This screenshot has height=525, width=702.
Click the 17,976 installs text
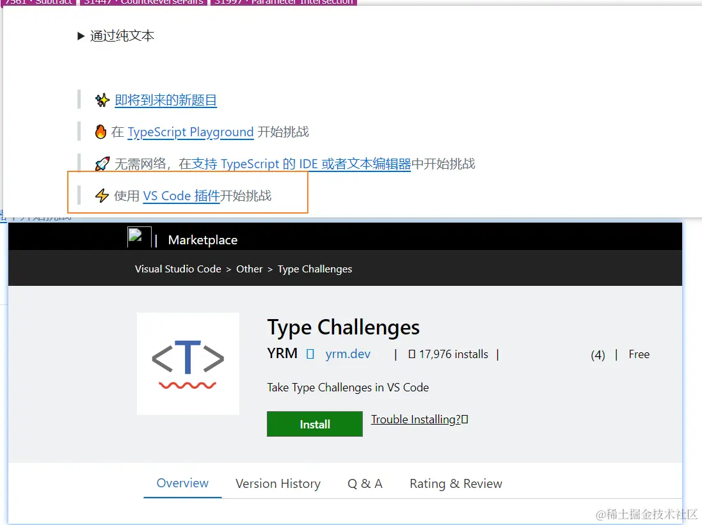pyautogui.click(x=454, y=354)
